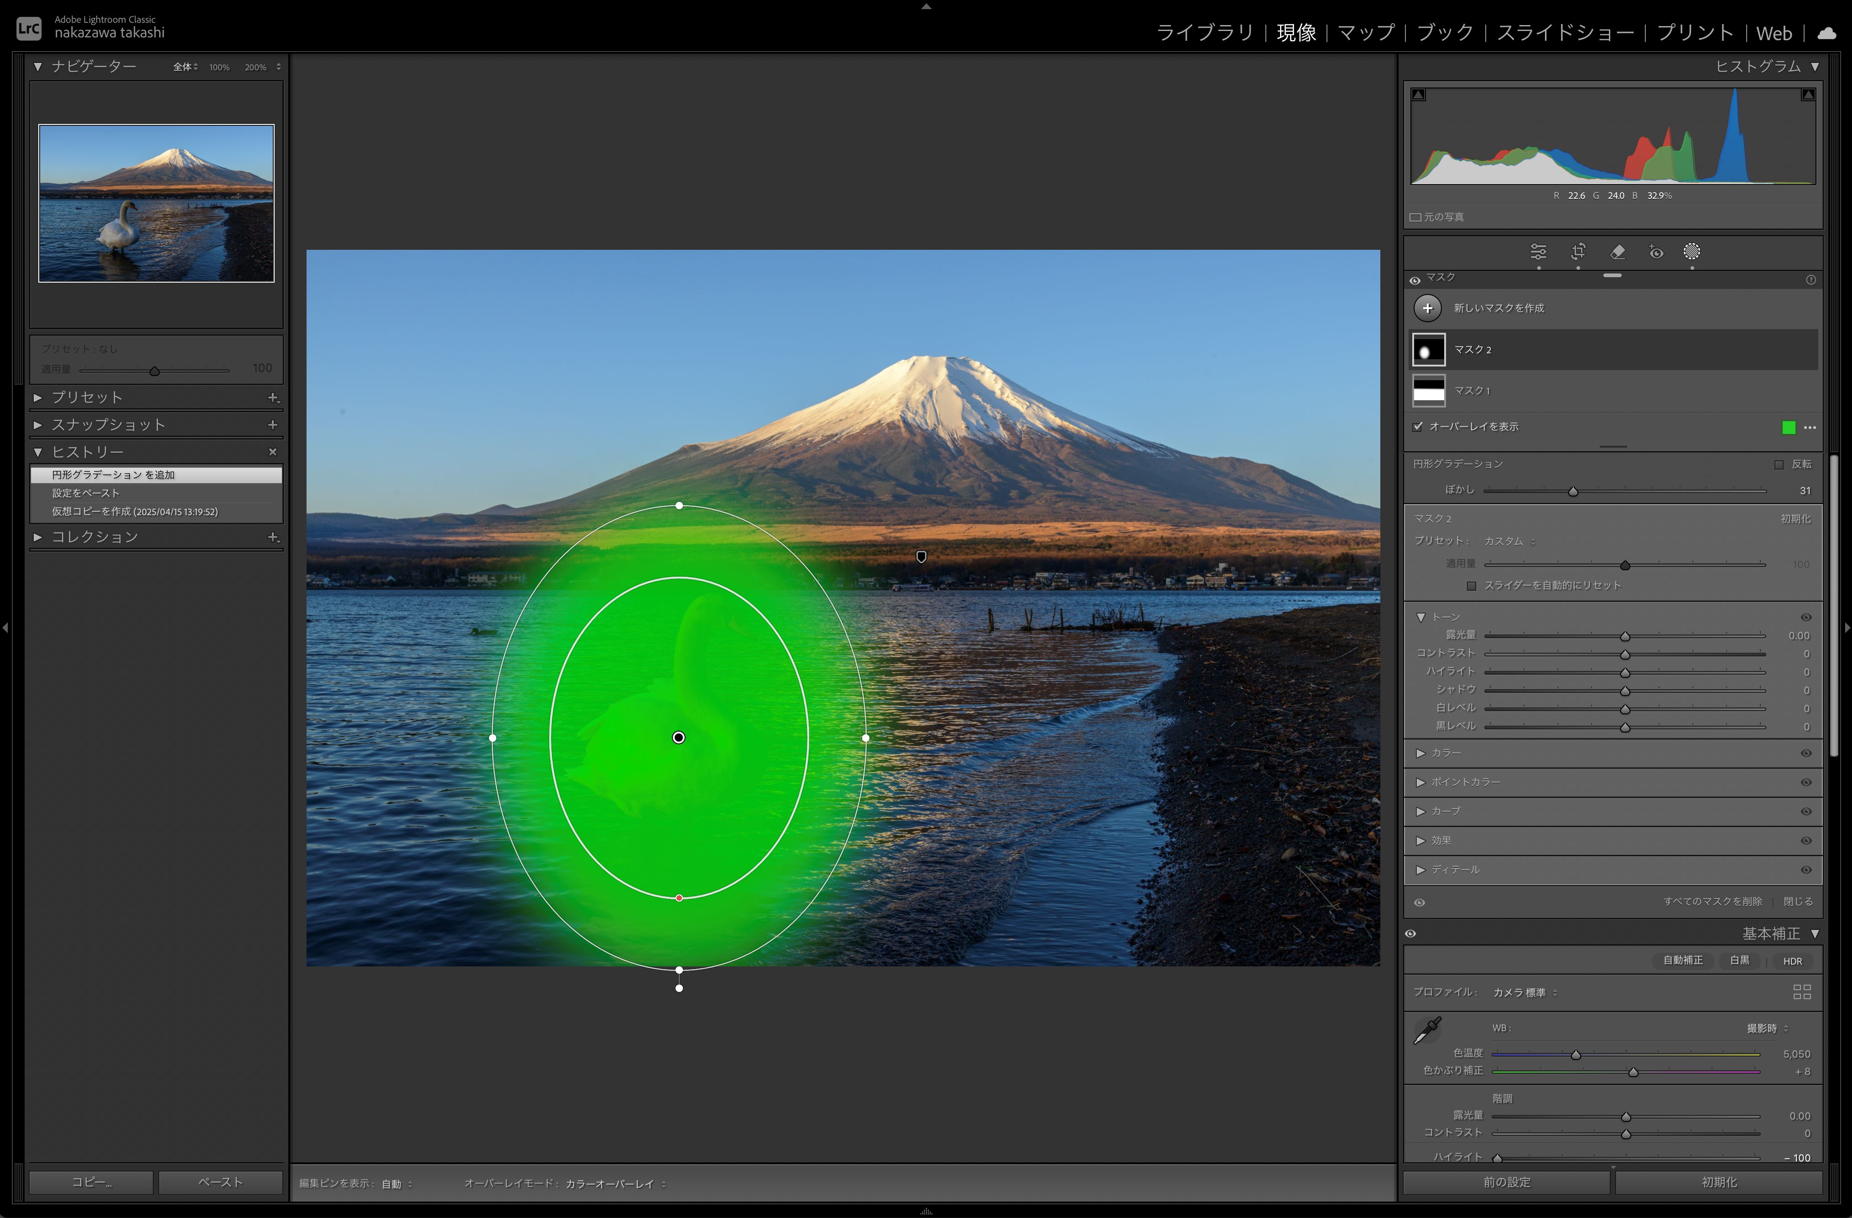This screenshot has width=1852, height=1218.
Task: Select Mask 1 thumbnail in mask list
Action: (1429, 391)
